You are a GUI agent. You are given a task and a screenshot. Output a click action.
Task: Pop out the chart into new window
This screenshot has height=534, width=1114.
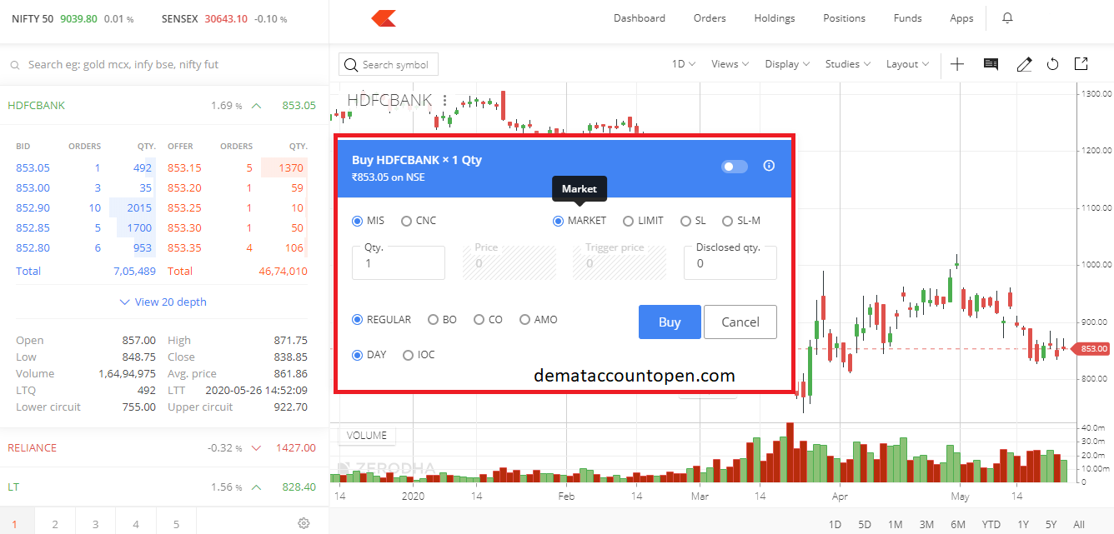pos(1081,63)
